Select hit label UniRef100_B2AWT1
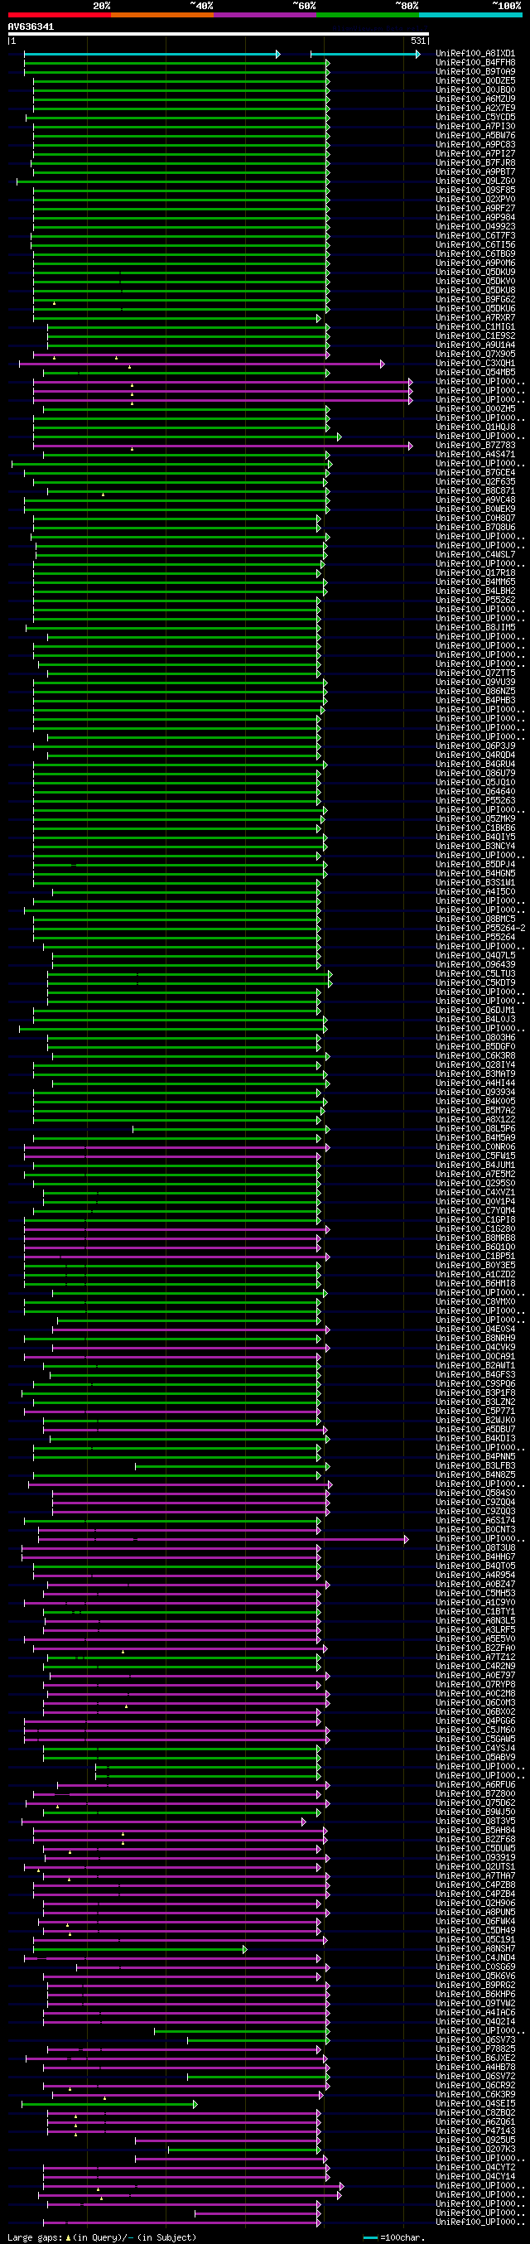530x2244 pixels. pos(475,1366)
